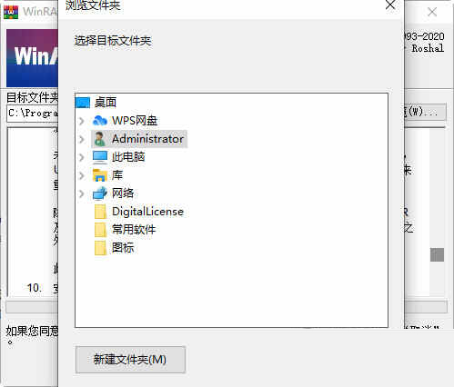Image resolution: width=454 pixels, height=387 pixels.
Task: Expand the Administrator tree node
Action: click(x=81, y=139)
